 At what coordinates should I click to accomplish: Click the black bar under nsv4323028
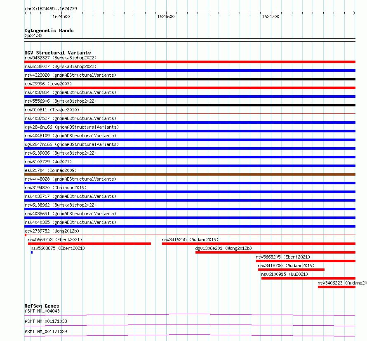point(190,79)
